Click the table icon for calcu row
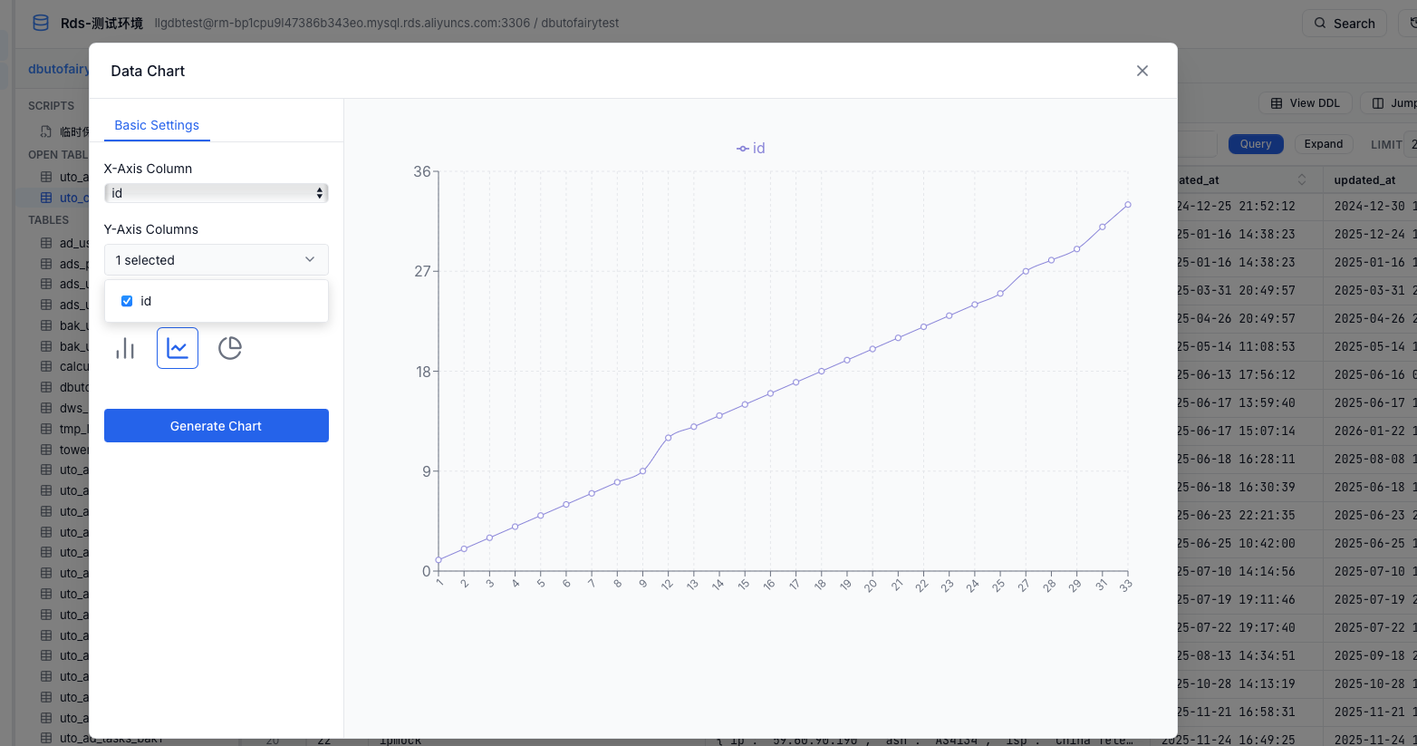The width and height of the screenshot is (1417, 746). tap(46, 366)
